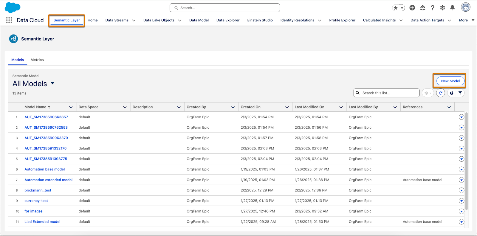This screenshot has height=236, width=477.
Task: Open the Setup gear icon
Action: [442, 8]
